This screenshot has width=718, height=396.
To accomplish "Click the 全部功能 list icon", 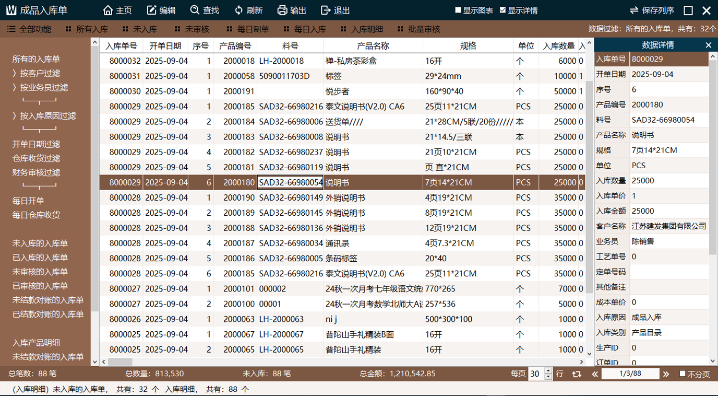I will tap(12, 29).
